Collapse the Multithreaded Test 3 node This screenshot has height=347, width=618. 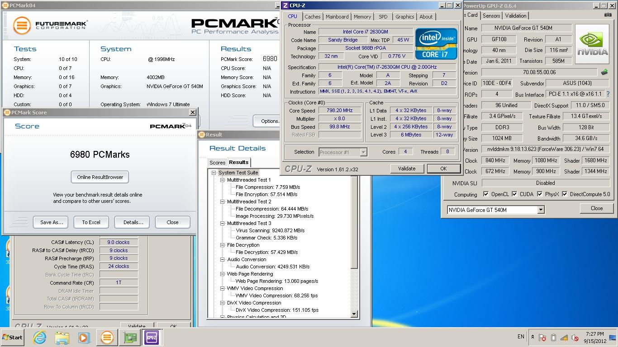click(x=223, y=223)
